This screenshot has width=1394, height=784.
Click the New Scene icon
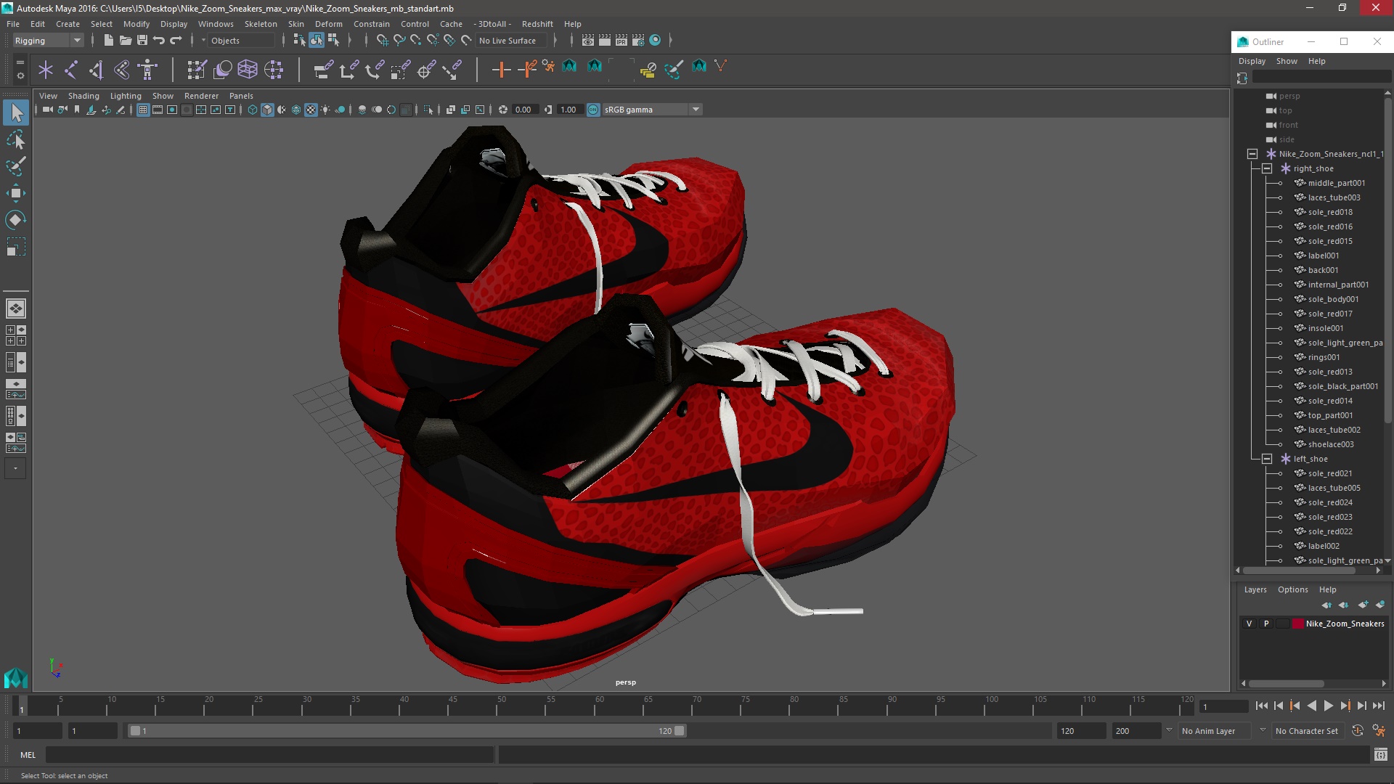click(108, 41)
